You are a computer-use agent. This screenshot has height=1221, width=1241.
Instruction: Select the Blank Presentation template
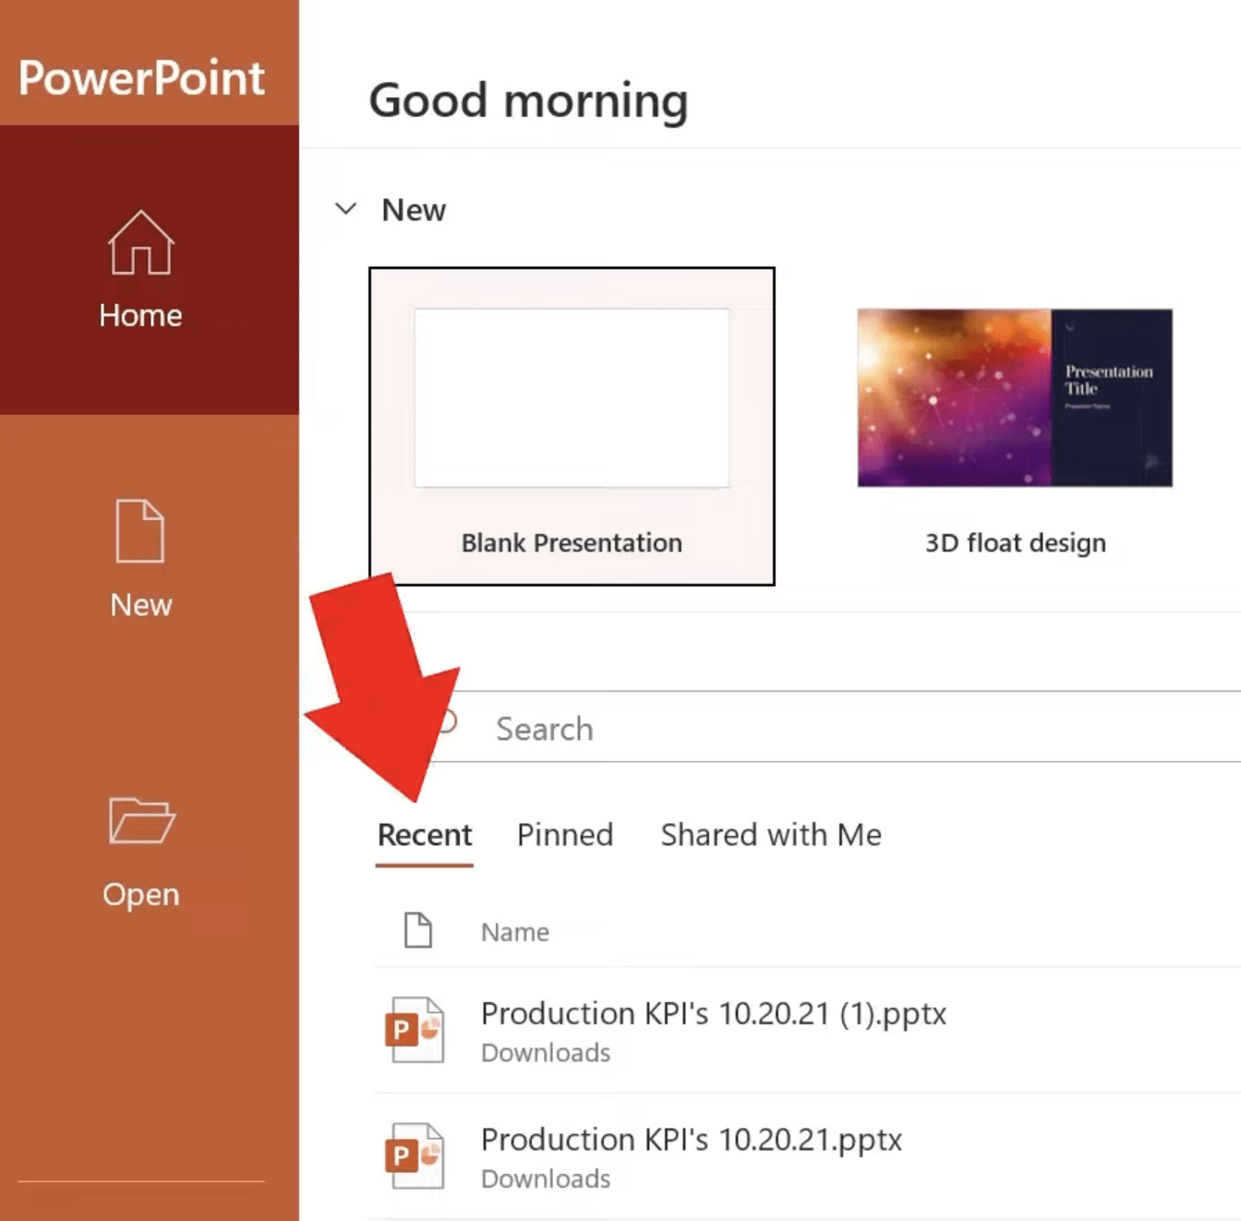(x=572, y=426)
